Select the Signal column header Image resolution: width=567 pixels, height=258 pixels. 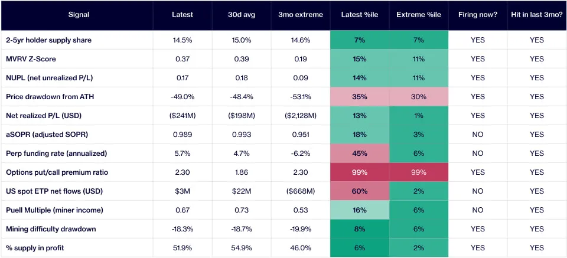(x=79, y=15)
